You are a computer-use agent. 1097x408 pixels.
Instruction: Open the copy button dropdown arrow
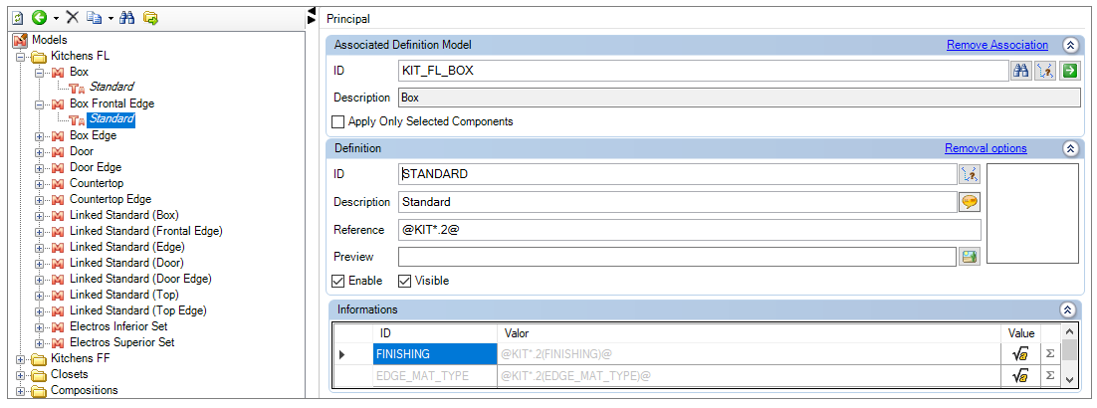click(x=110, y=18)
